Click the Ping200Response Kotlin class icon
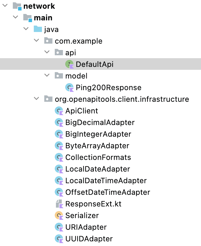This screenshot has height=246, width=201. tap(69, 87)
